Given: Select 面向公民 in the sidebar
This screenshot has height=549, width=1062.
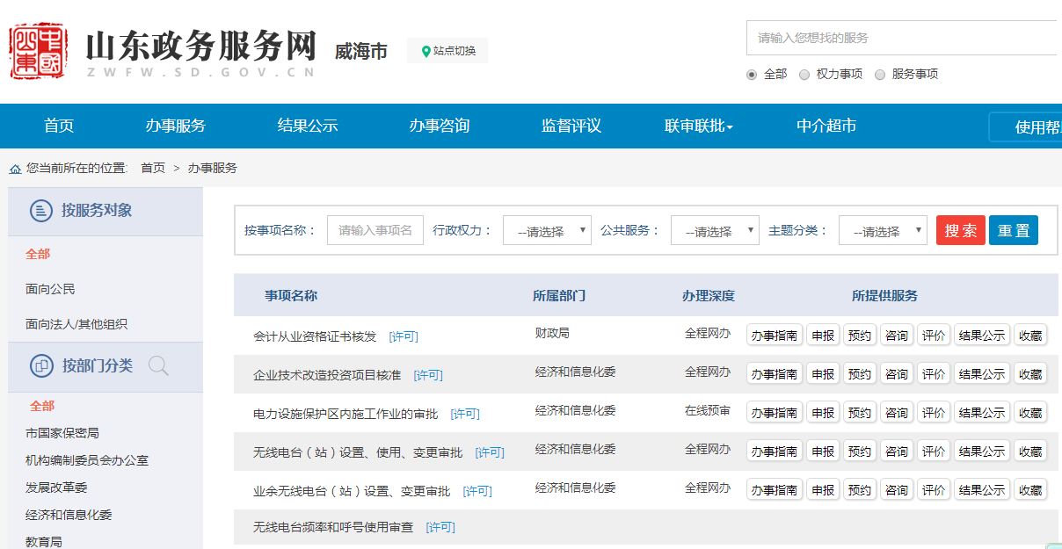Looking at the screenshot, I should 50,289.
